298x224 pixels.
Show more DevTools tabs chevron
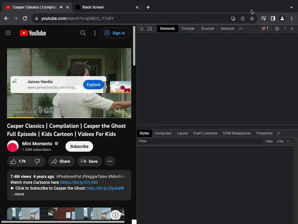click(x=241, y=29)
